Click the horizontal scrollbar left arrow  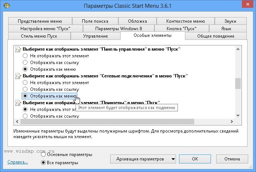click(17, 121)
